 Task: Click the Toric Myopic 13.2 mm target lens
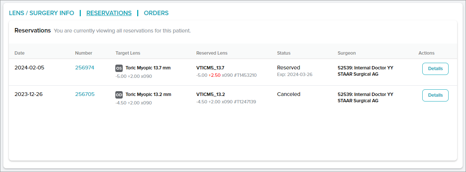[148, 94]
